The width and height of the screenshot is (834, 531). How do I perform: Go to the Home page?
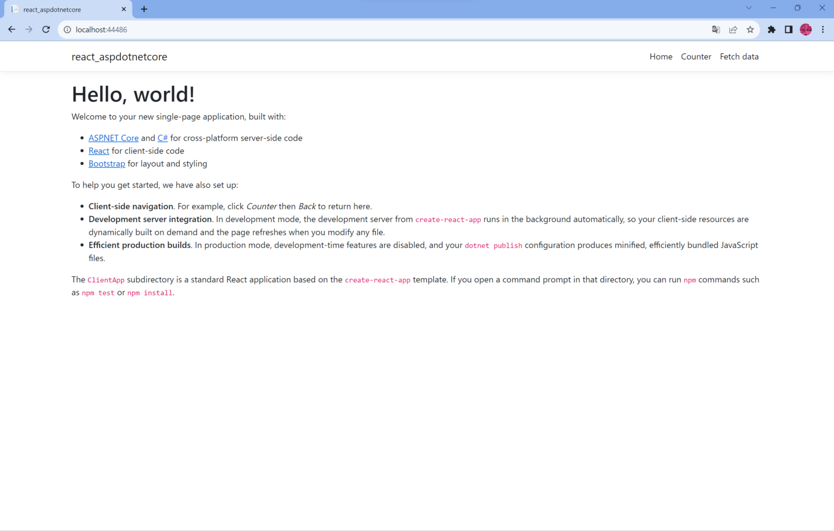(661, 56)
